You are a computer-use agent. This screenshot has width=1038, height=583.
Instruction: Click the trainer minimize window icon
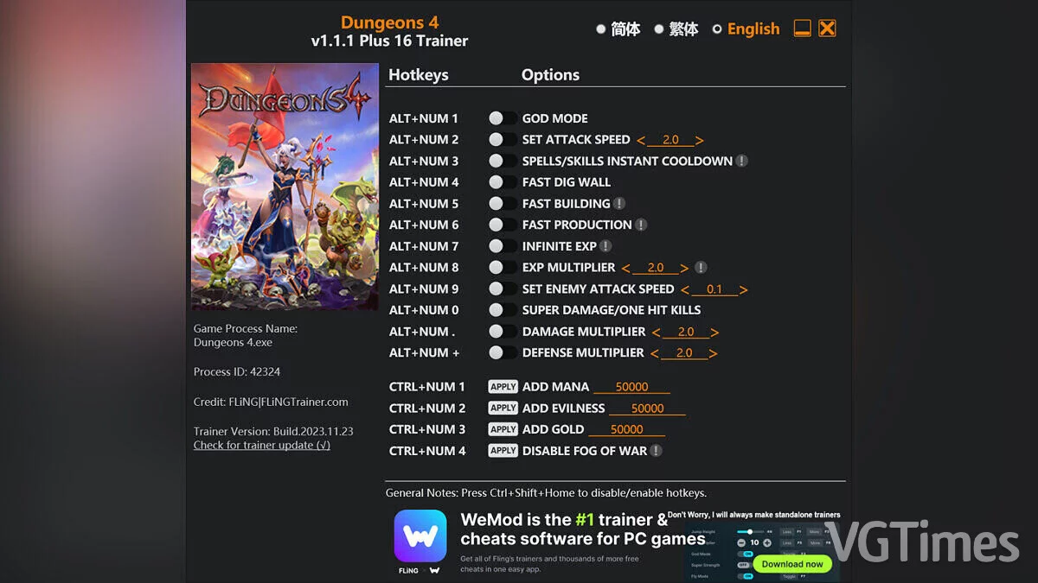(x=803, y=29)
